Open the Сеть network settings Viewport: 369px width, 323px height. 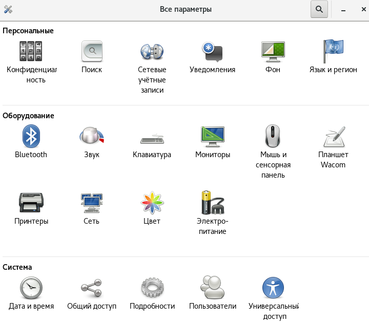(x=92, y=203)
